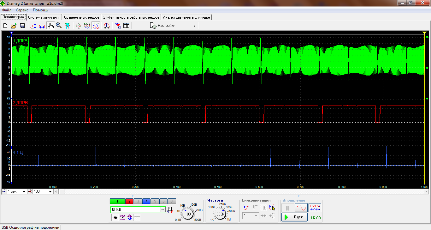Switch to Эффективность работы цилиндров tab
Image resolution: width=431 pixels, height=230 pixels.
click(x=131, y=17)
